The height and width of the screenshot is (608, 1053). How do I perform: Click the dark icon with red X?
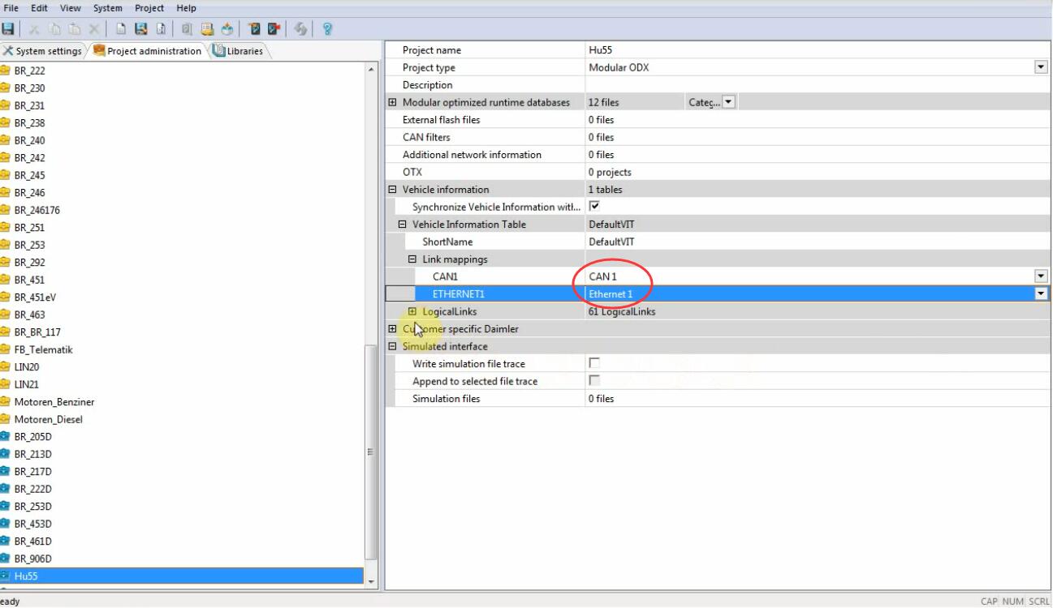tap(273, 29)
